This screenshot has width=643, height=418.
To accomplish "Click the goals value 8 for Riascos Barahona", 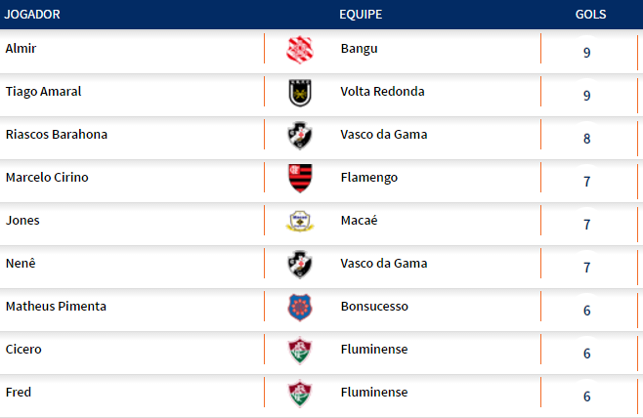I will tap(586, 138).
